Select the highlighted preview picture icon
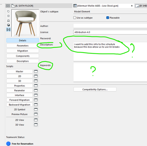The height and width of the screenshot is (146, 147). [8, 29]
